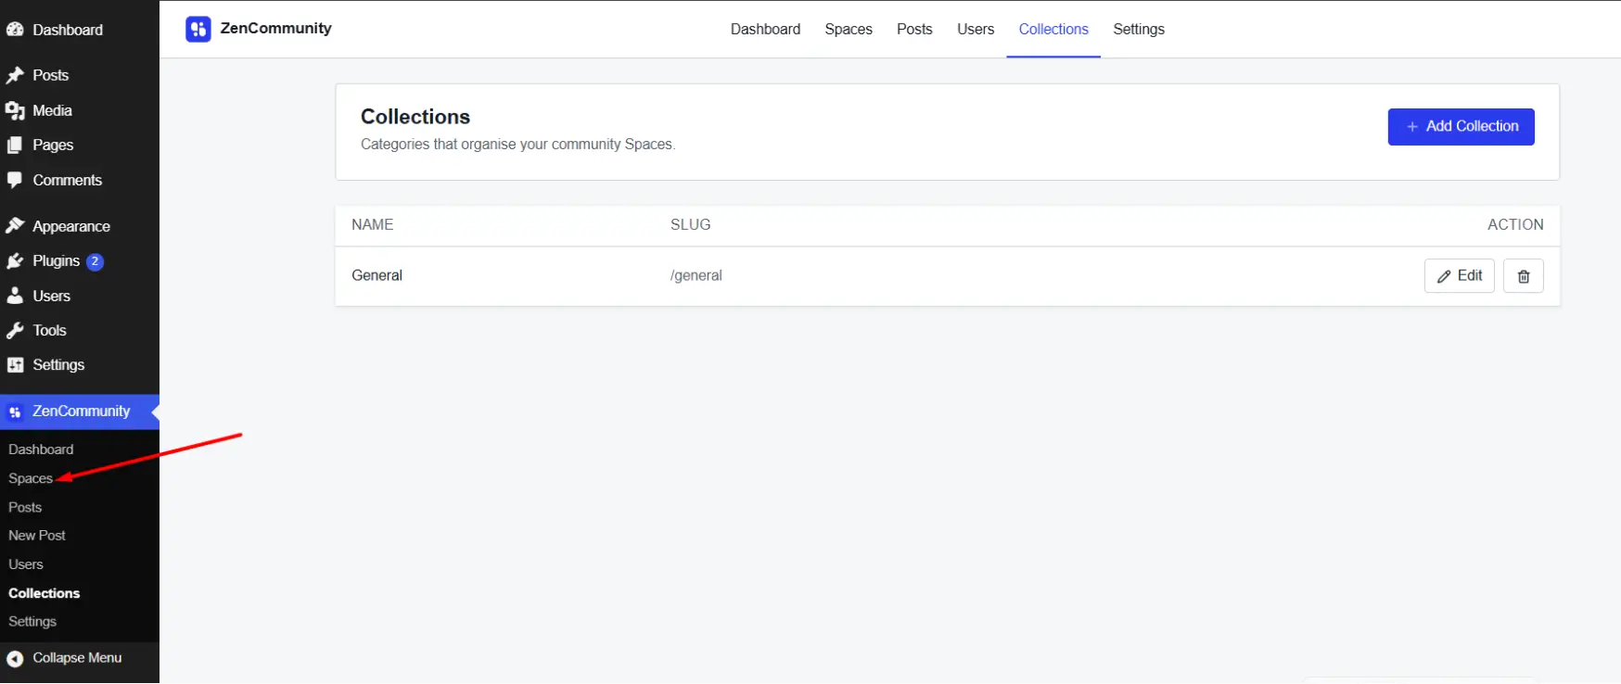The width and height of the screenshot is (1621, 684).
Task: Open Dashboard in ZenCommunity submenu
Action: [41, 450]
